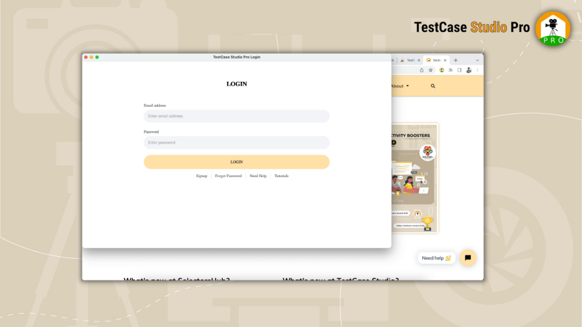
Task: Maximize the Login window with the green button
Action: (97, 57)
